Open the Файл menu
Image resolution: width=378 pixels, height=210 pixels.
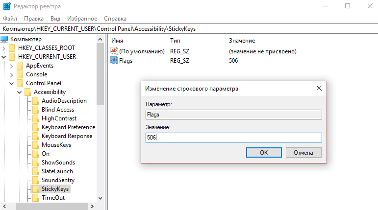coord(10,19)
